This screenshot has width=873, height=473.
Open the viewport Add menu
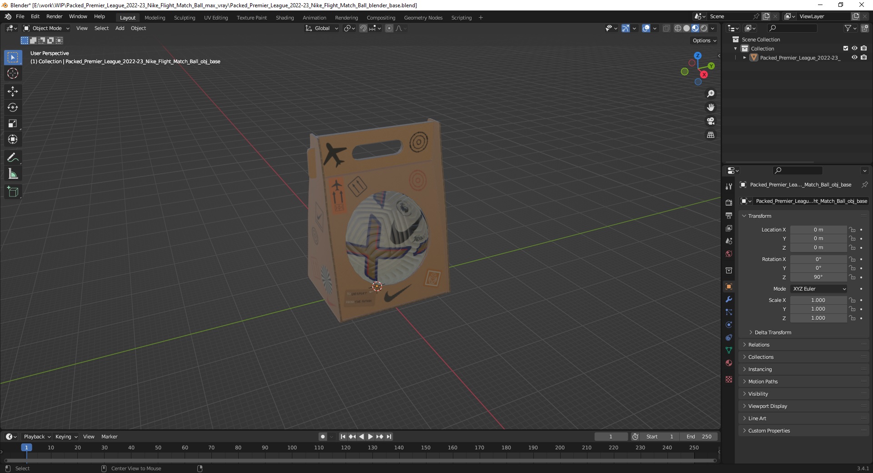click(x=120, y=28)
